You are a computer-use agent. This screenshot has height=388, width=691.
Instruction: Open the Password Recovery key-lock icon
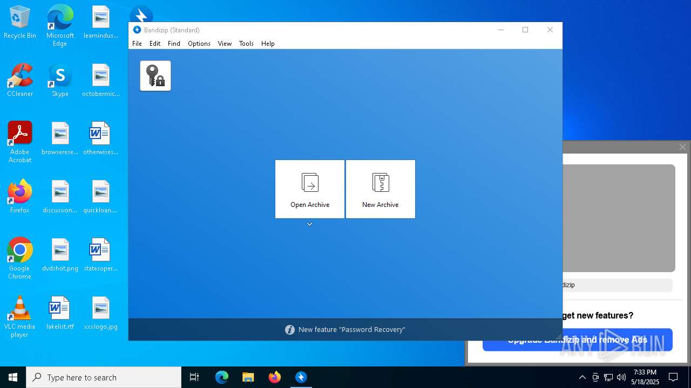tap(155, 75)
